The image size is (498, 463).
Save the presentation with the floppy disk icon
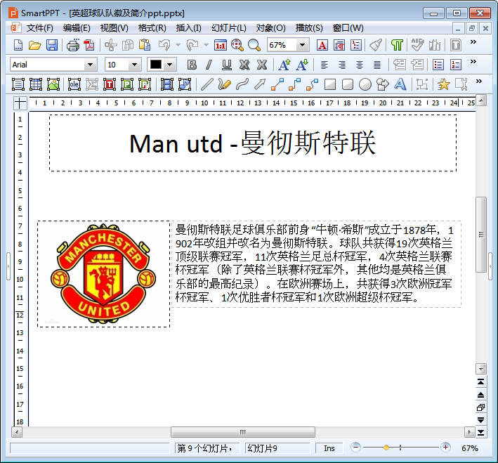(x=52, y=45)
